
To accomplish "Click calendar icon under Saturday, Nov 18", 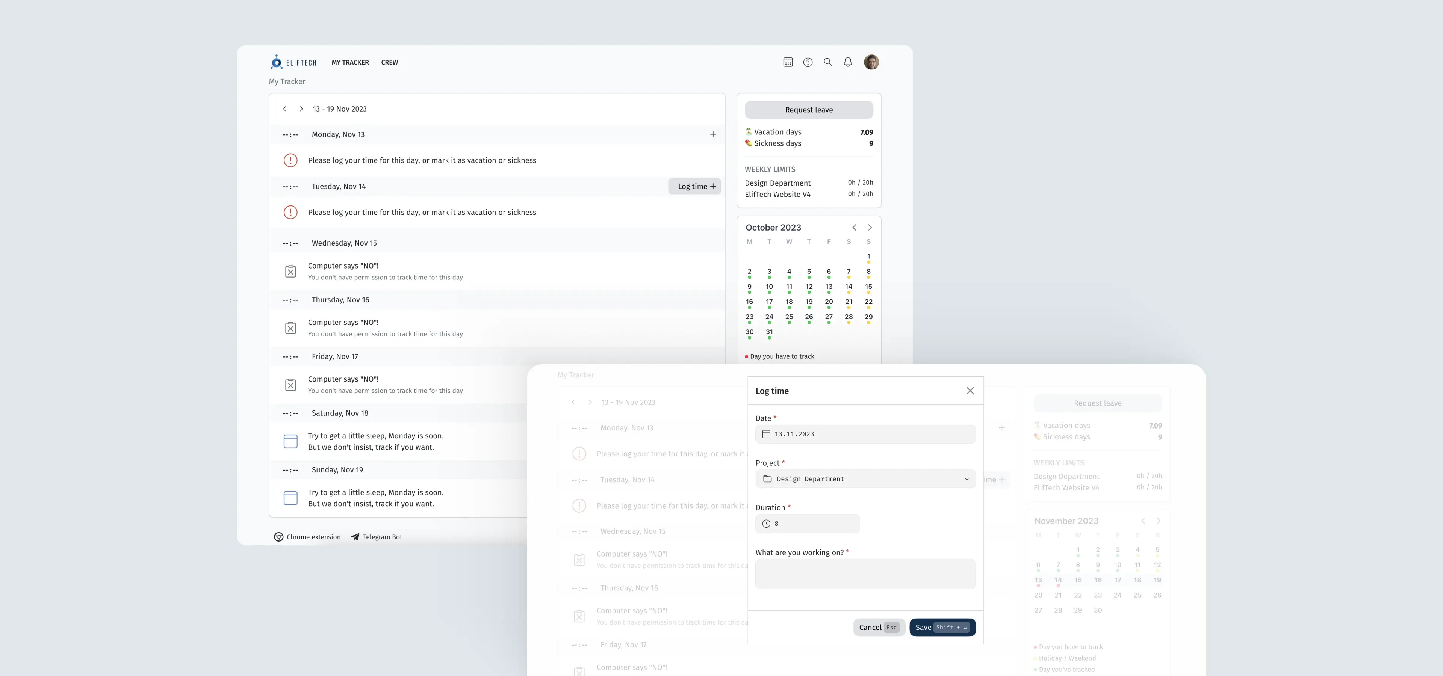I will 291,442.
